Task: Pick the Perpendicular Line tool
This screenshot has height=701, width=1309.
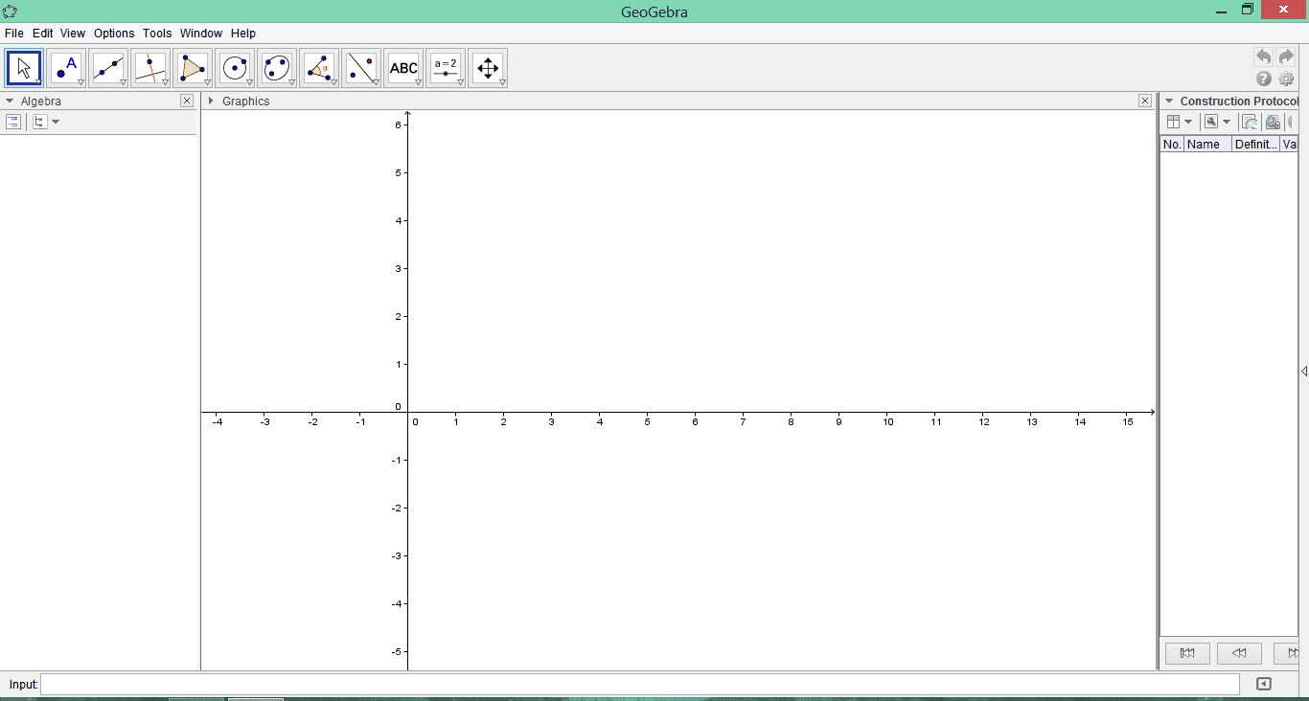Action: [150, 68]
